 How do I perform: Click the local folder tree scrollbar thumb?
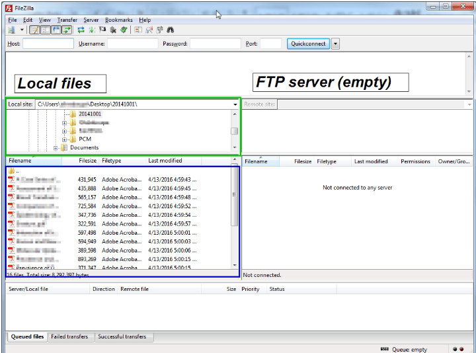click(234, 132)
